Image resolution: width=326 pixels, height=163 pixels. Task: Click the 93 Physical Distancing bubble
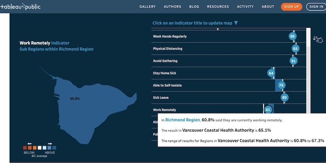point(295,49)
